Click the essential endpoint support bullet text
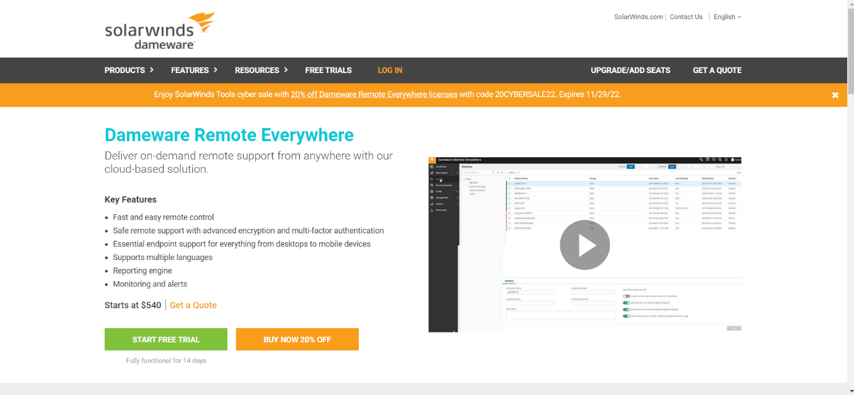Viewport: 854px width, 395px height. click(242, 244)
